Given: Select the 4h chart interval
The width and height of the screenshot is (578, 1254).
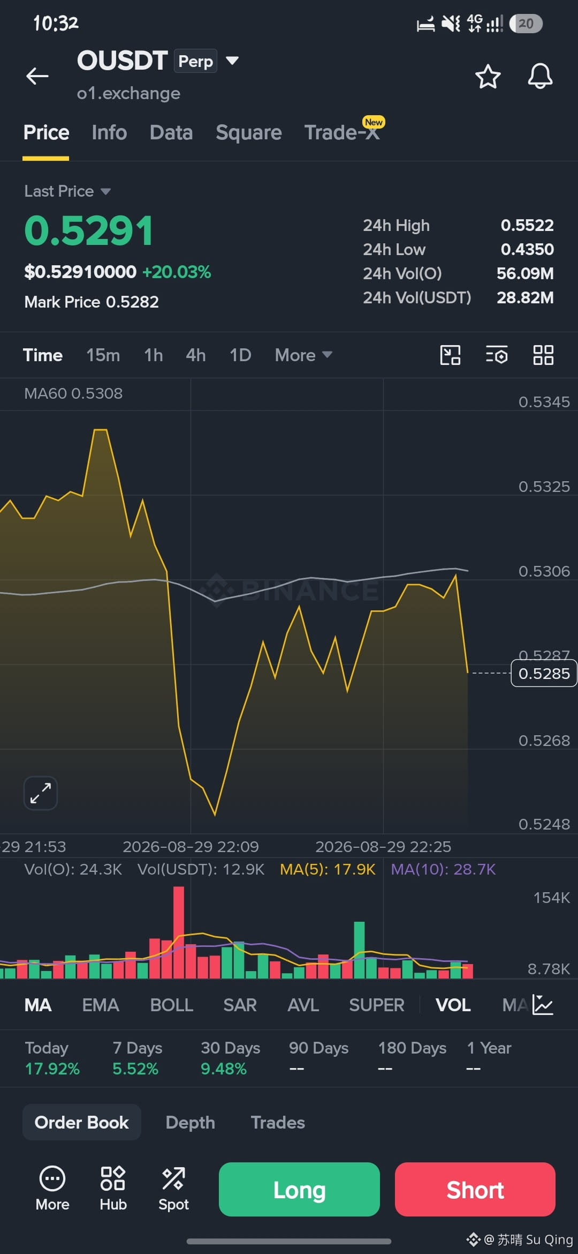Looking at the screenshot, I should (196, 355).
